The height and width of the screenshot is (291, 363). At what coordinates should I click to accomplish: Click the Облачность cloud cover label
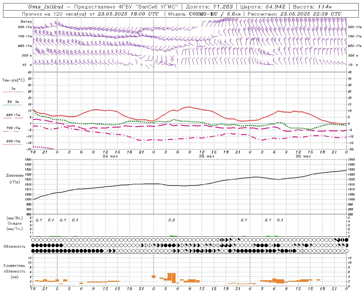point(14,247)
